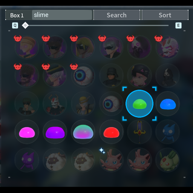Image resolution: width=193 pixels, height=193 pixels.
Task: Pick the horned demon mask samurai
Action: (55, 104)
